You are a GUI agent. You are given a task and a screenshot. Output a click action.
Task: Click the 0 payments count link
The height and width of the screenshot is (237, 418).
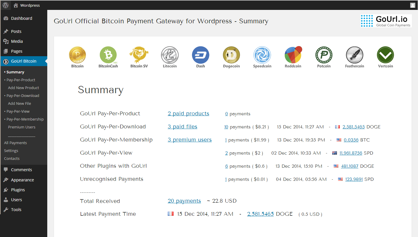(x=227, y=114)
